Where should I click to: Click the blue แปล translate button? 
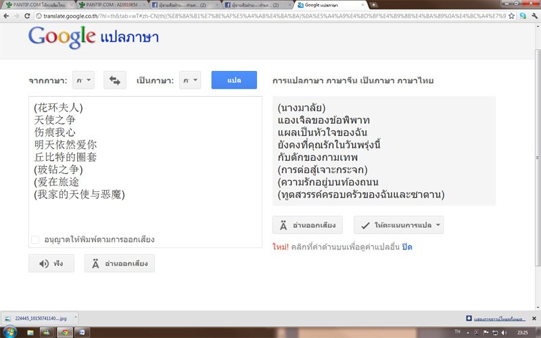[234, 80]
